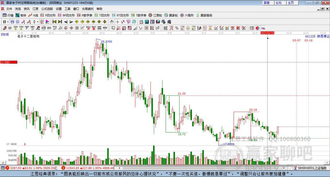Viewport: 330px width, 177px height.
Task: Toggle the grid table display button
Action: [252, 28]
